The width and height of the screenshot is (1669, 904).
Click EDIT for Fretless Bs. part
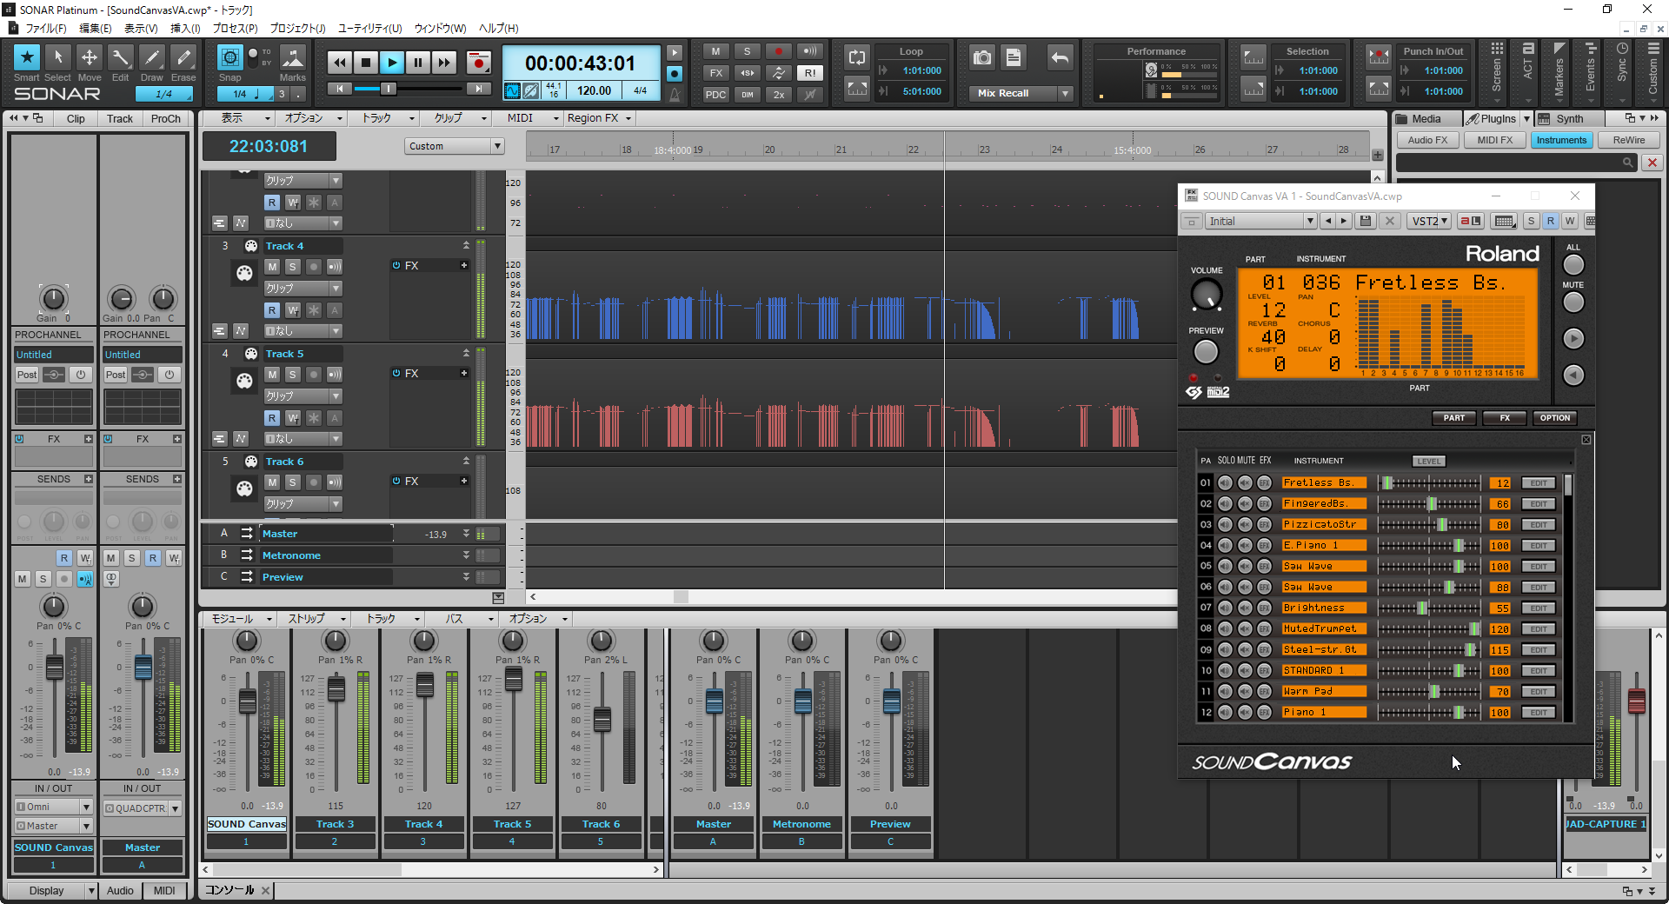pyautogui.click(x=1539, y=483)
